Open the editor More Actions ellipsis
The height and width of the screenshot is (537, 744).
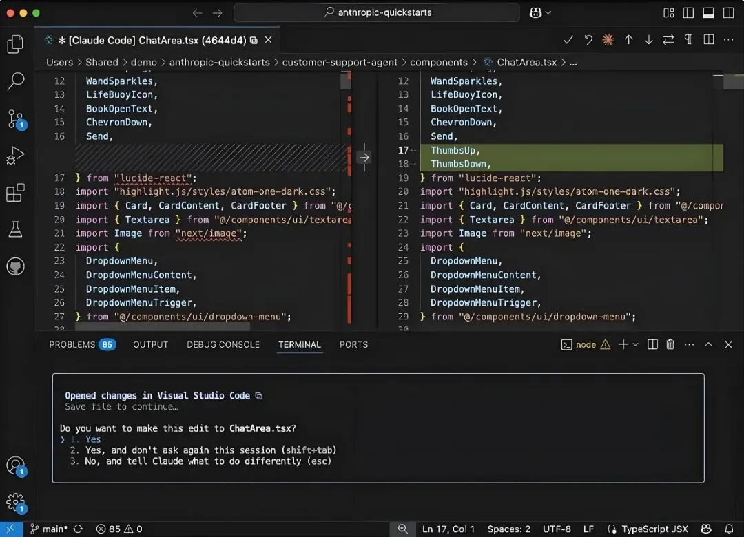(x=728, y=40)
